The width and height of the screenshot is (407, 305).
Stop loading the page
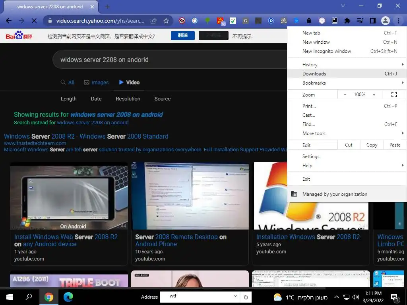(x=34, y=21)
